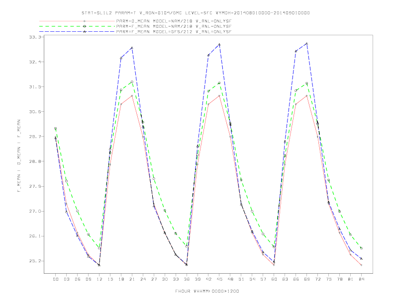Click the x-axis tick label 54

(252, 279)
